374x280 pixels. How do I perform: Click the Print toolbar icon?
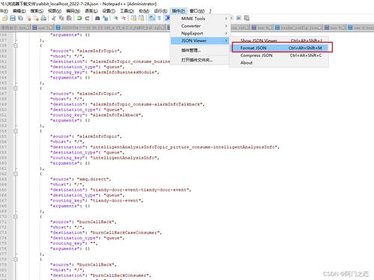pos(43,18)
